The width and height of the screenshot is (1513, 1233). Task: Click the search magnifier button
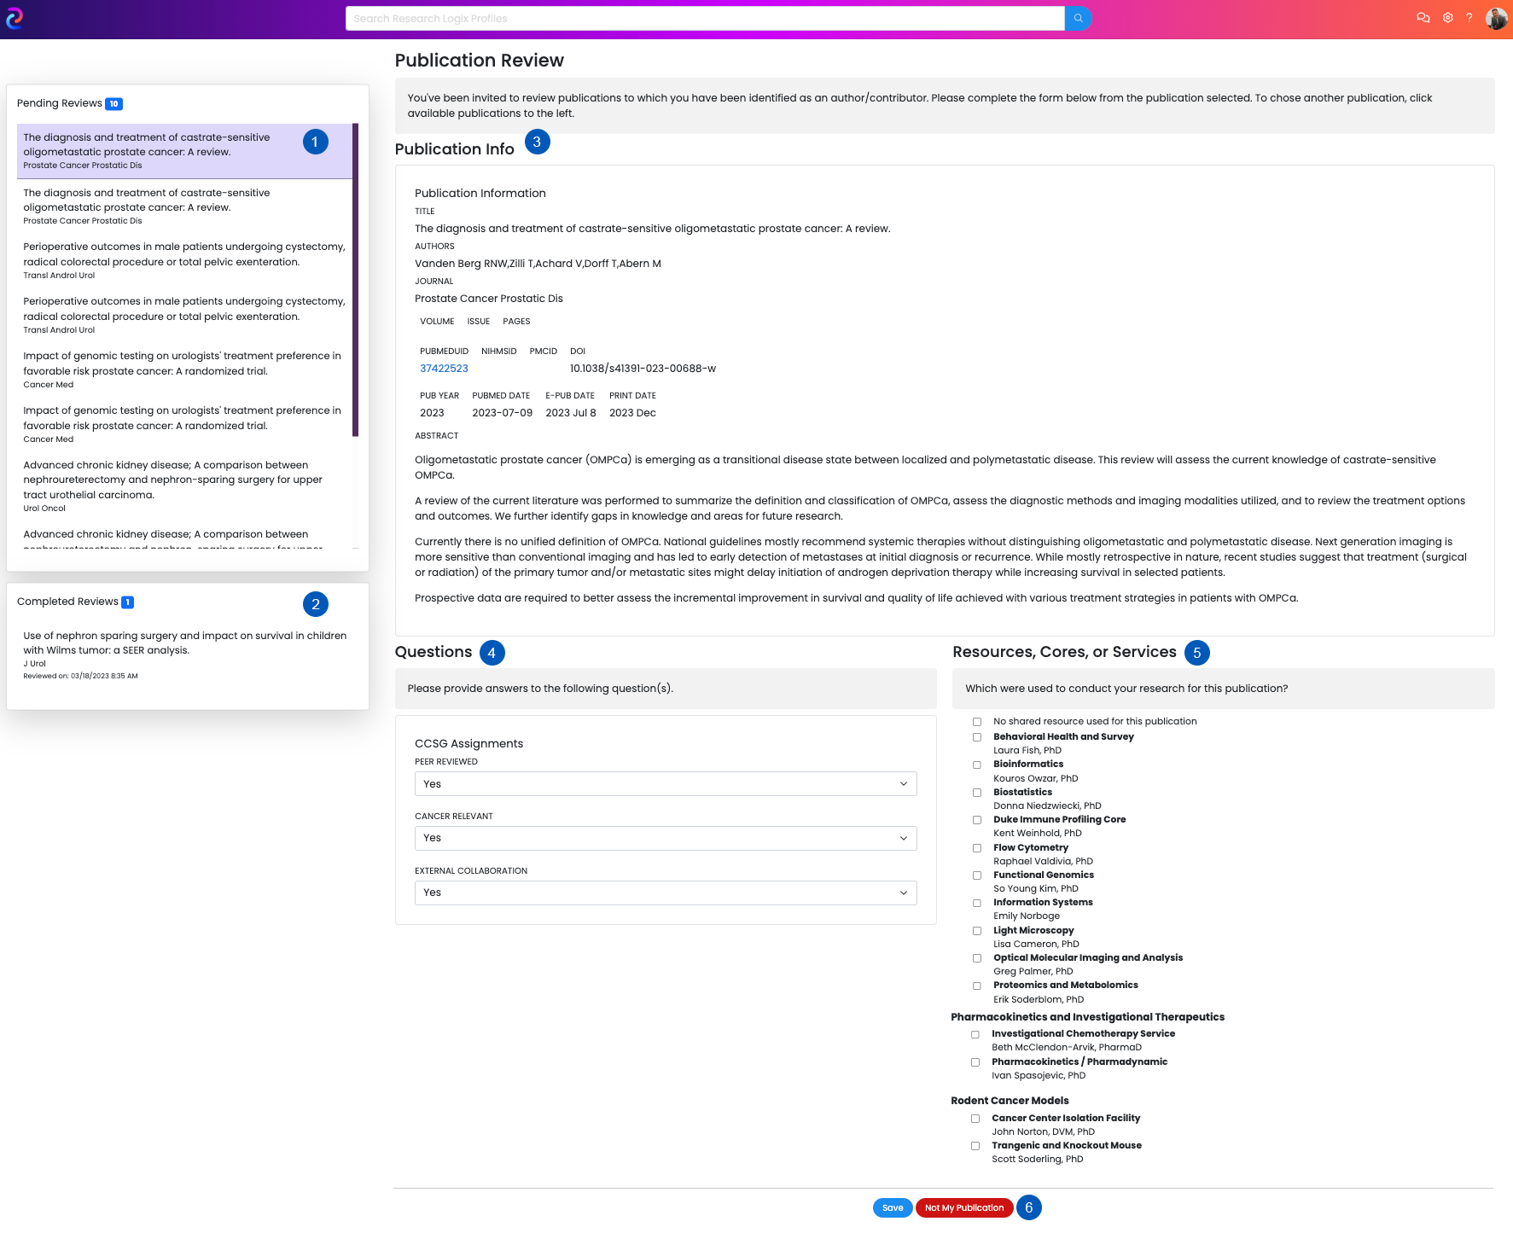[x=1077, y=18]
